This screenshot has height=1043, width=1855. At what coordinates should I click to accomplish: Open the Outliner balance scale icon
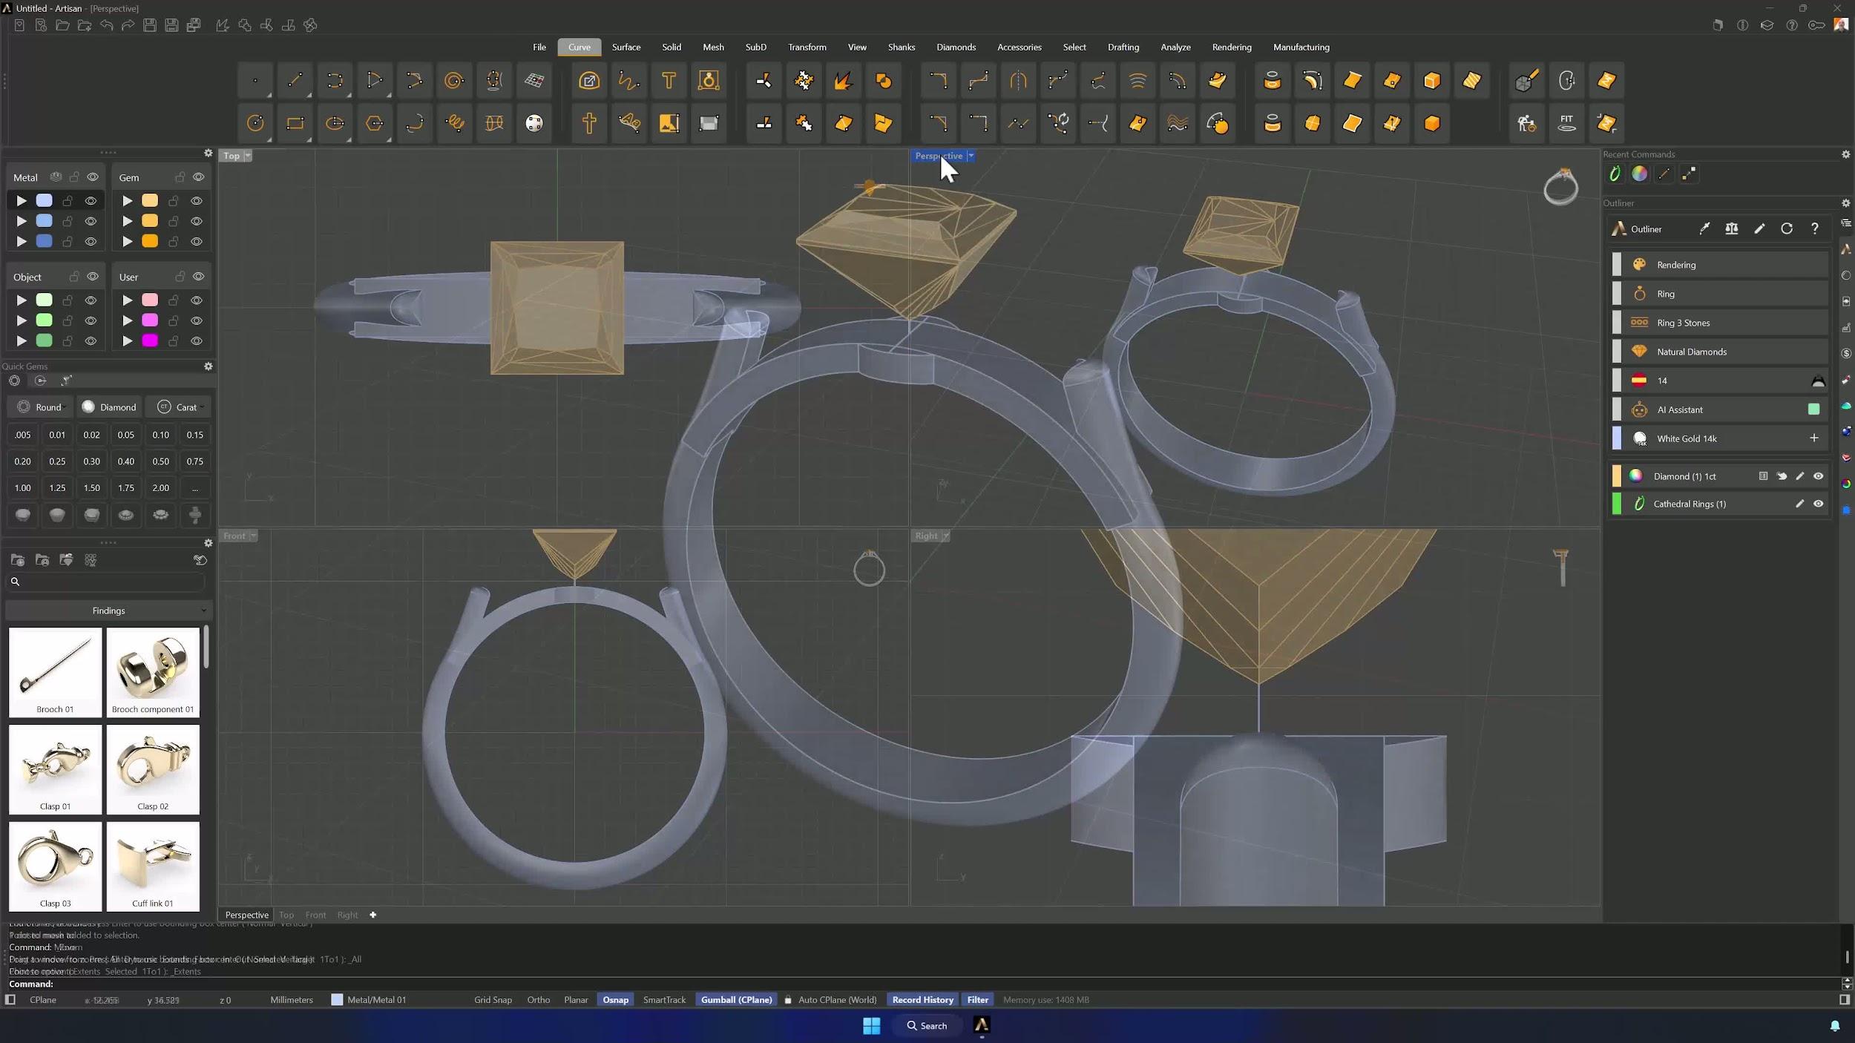tap(1732, 229)
